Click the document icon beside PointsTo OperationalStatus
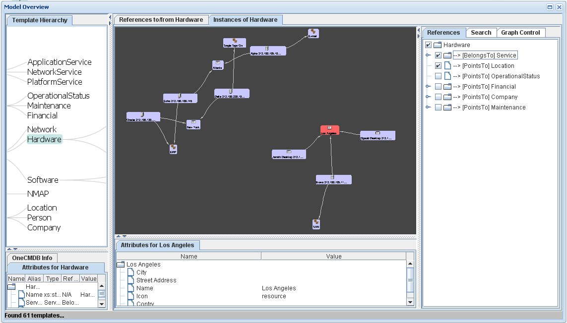This screenshot has width=567, height=323. click(x=447, y=76)
